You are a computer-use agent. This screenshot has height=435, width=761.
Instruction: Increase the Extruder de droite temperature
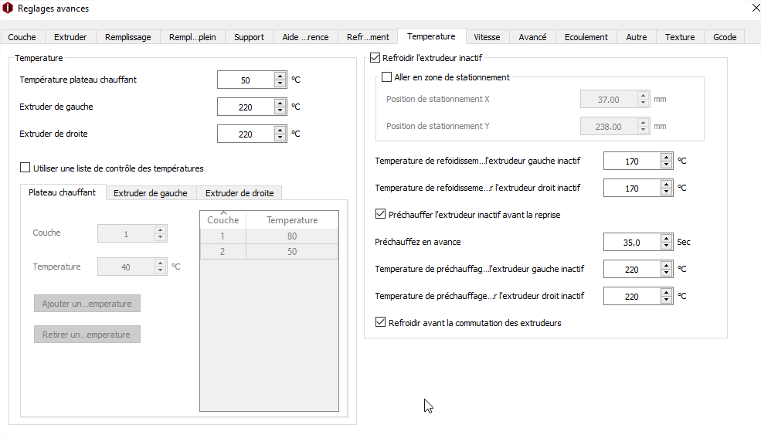click(280, 130)
